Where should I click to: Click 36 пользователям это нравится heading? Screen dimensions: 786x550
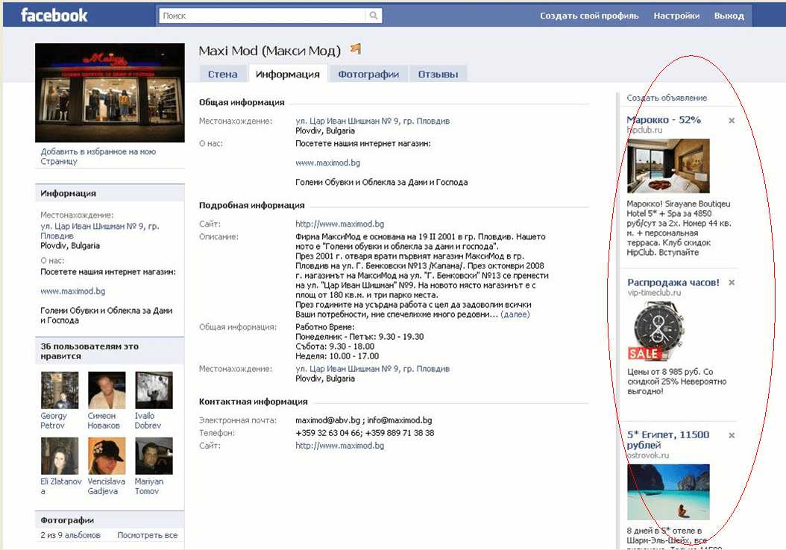(x=89, y=350)
